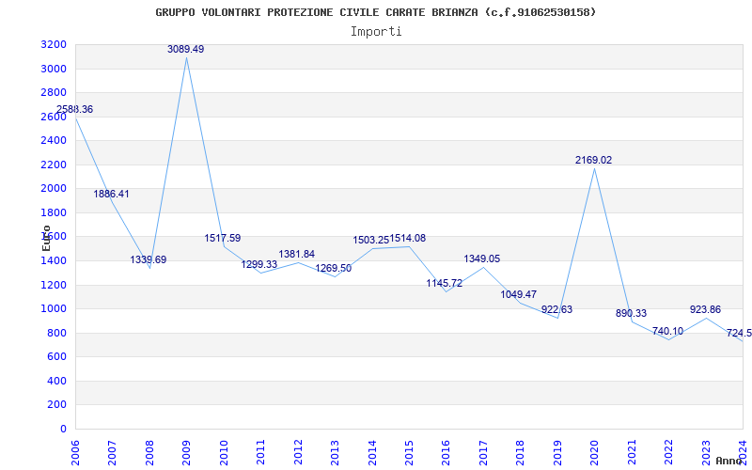752x470 pixels.
Task: Click the 923.86 data label
Action: pyautogui.click(x=706, y=310)
